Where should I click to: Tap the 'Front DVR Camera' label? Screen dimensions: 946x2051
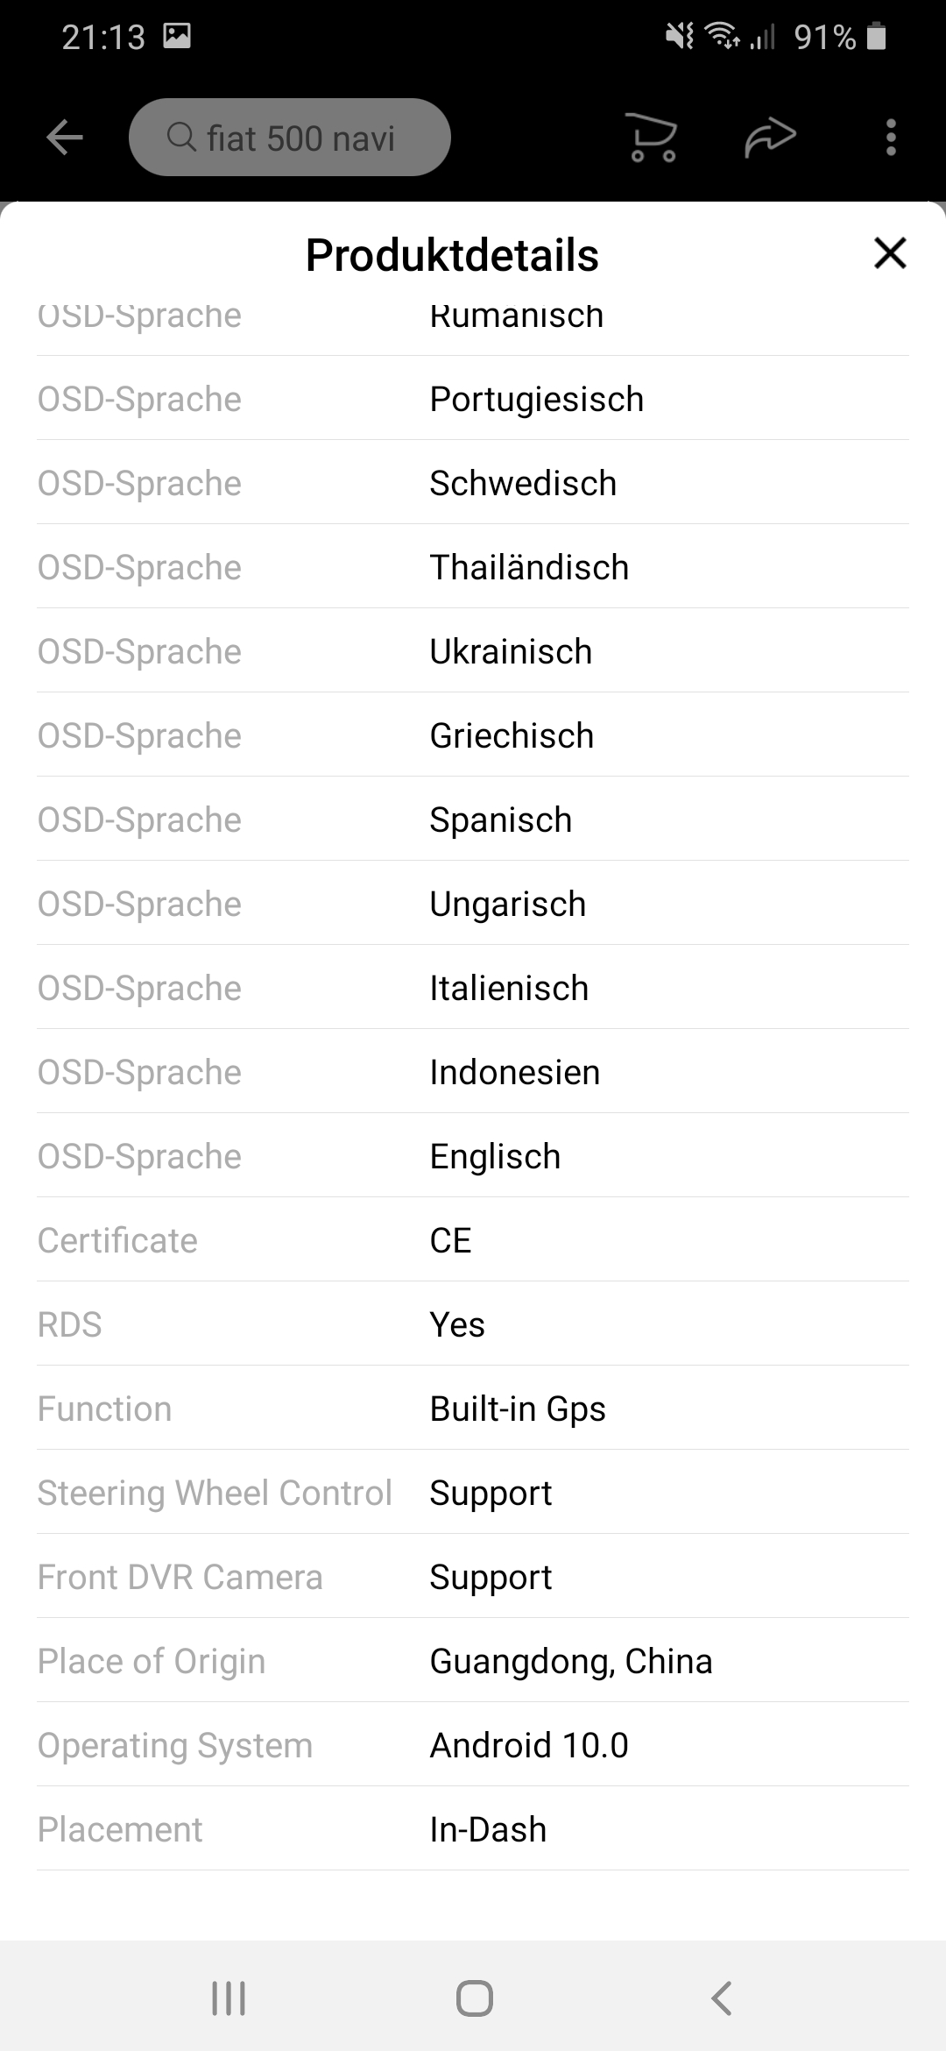coord(180,1577)
